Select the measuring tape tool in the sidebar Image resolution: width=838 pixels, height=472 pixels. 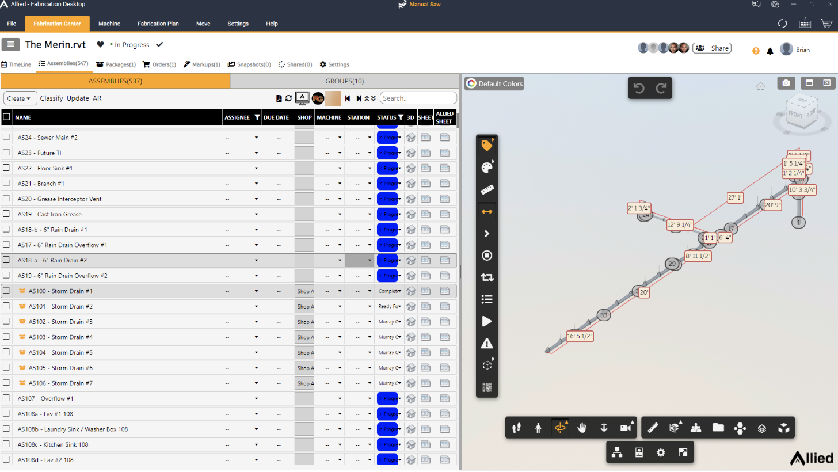coord(486,189)
